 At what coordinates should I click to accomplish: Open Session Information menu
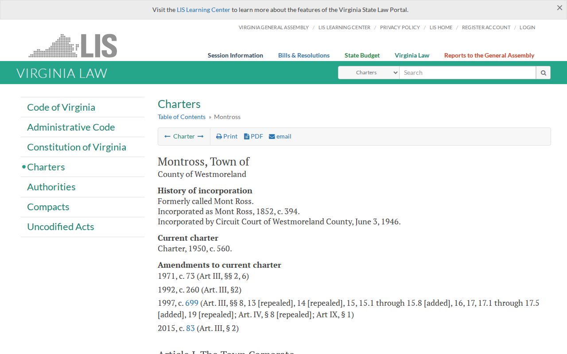(x=235, y=55)
